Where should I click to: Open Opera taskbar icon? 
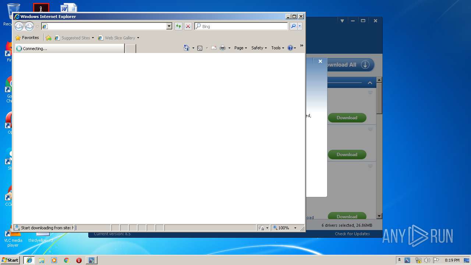point(79,260)
